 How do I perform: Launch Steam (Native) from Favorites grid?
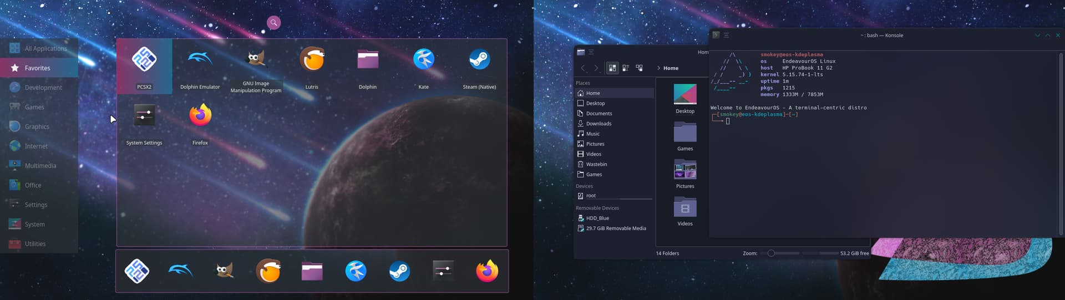[479, 66]
